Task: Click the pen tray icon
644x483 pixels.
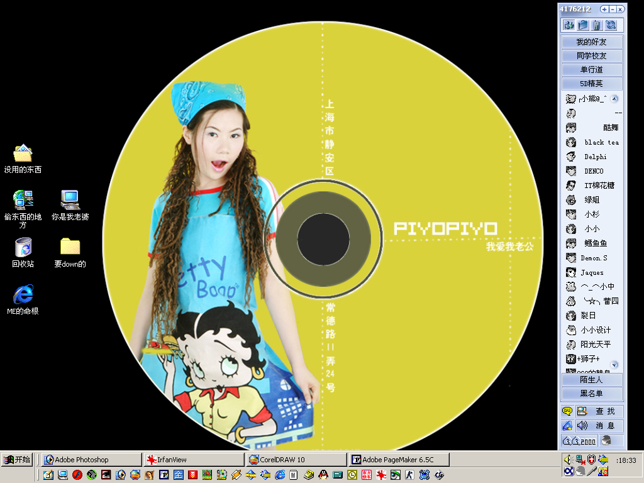Action: (591, 471)
